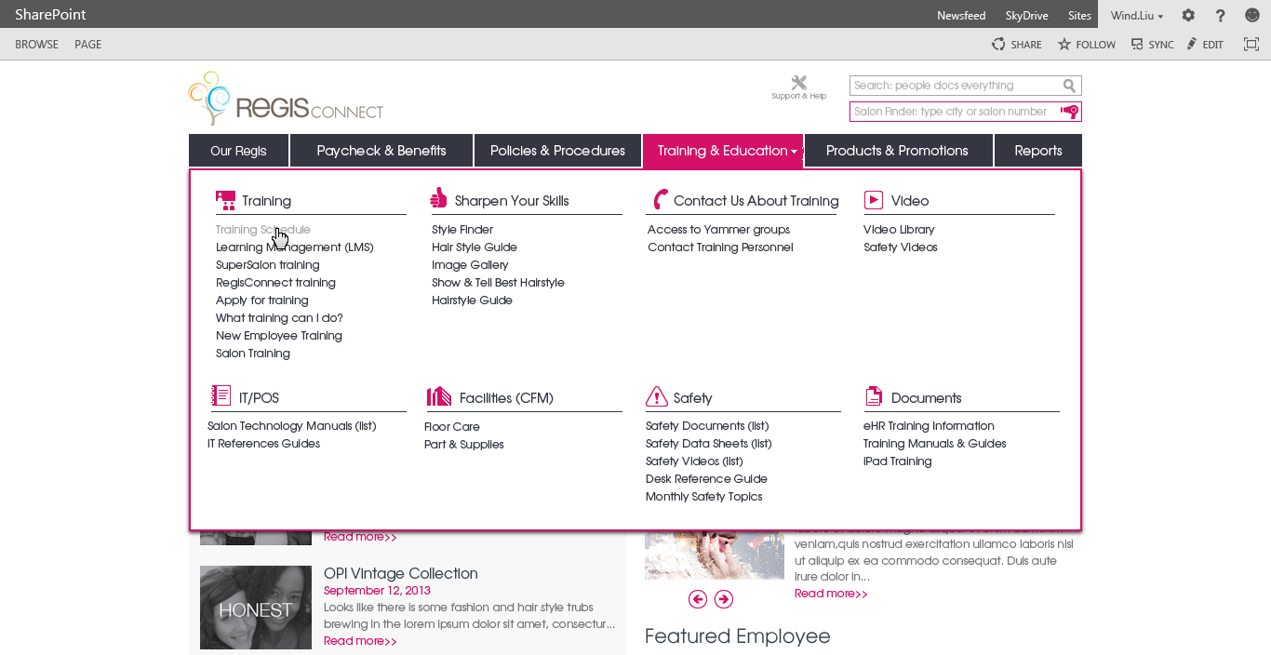Open the Products & Promotions menu
Screen dimensions: 1271x655
click(897, 151)
